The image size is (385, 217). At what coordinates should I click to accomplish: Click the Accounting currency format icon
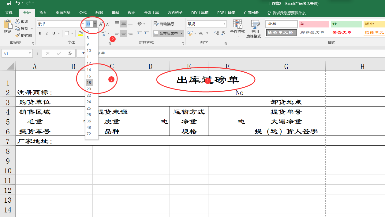coord(190,33)
